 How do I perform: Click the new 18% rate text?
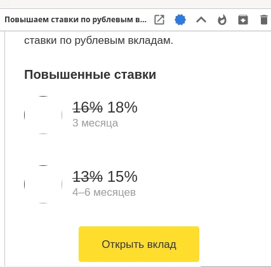click(122, 107)
